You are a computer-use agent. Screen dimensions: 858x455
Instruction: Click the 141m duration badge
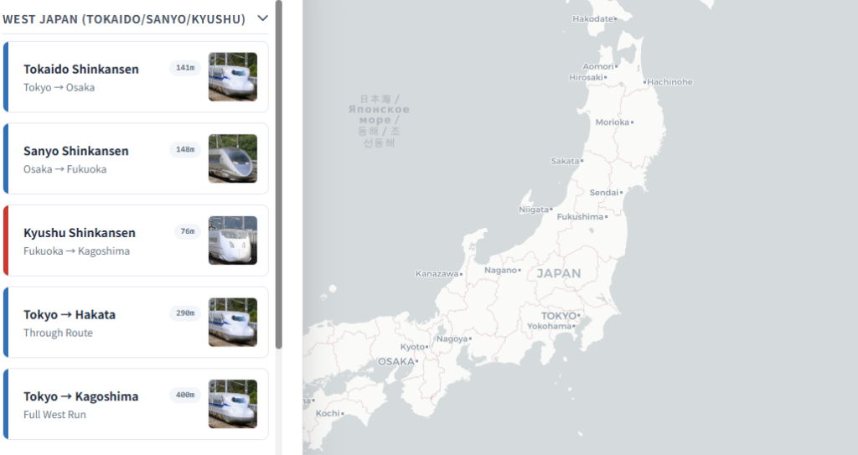pos(185,68)
